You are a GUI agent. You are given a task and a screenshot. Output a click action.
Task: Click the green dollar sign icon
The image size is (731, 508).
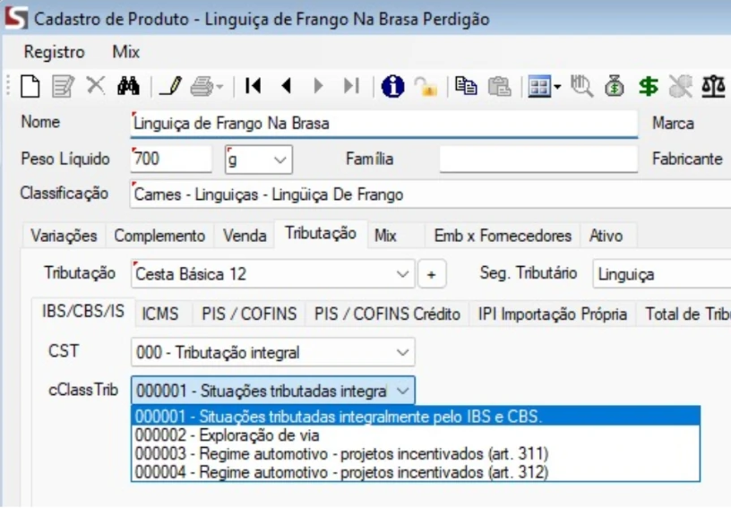coord(649,87)
